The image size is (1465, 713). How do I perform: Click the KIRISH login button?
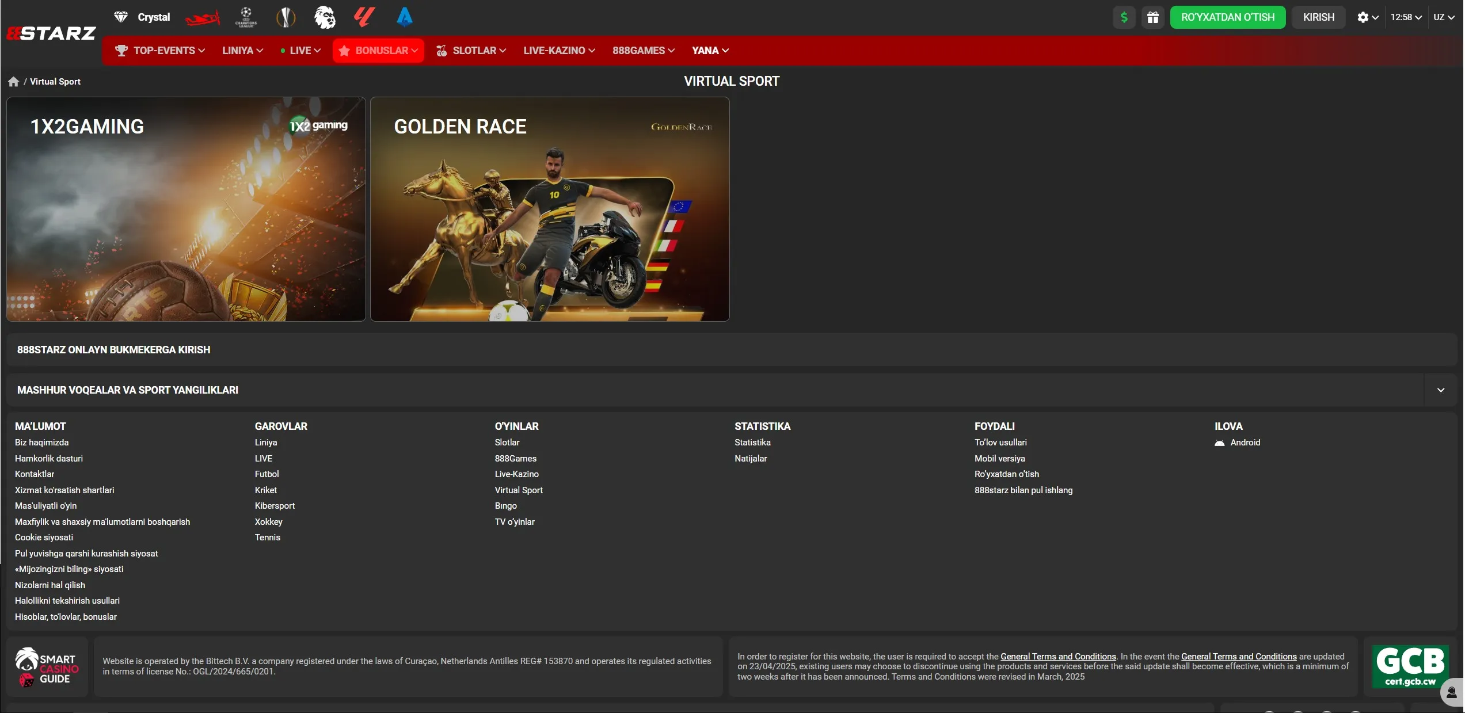1318,17
